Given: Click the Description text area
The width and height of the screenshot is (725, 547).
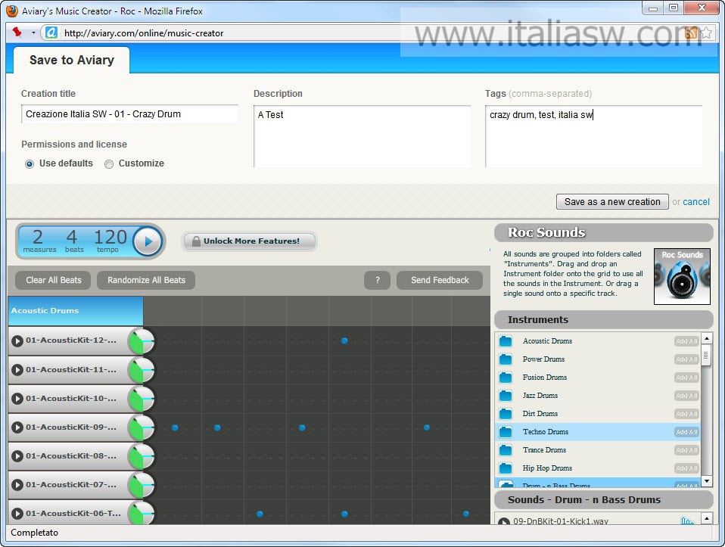Looking at the screenshot, I should pyautogui.click(x=362, y=136).
